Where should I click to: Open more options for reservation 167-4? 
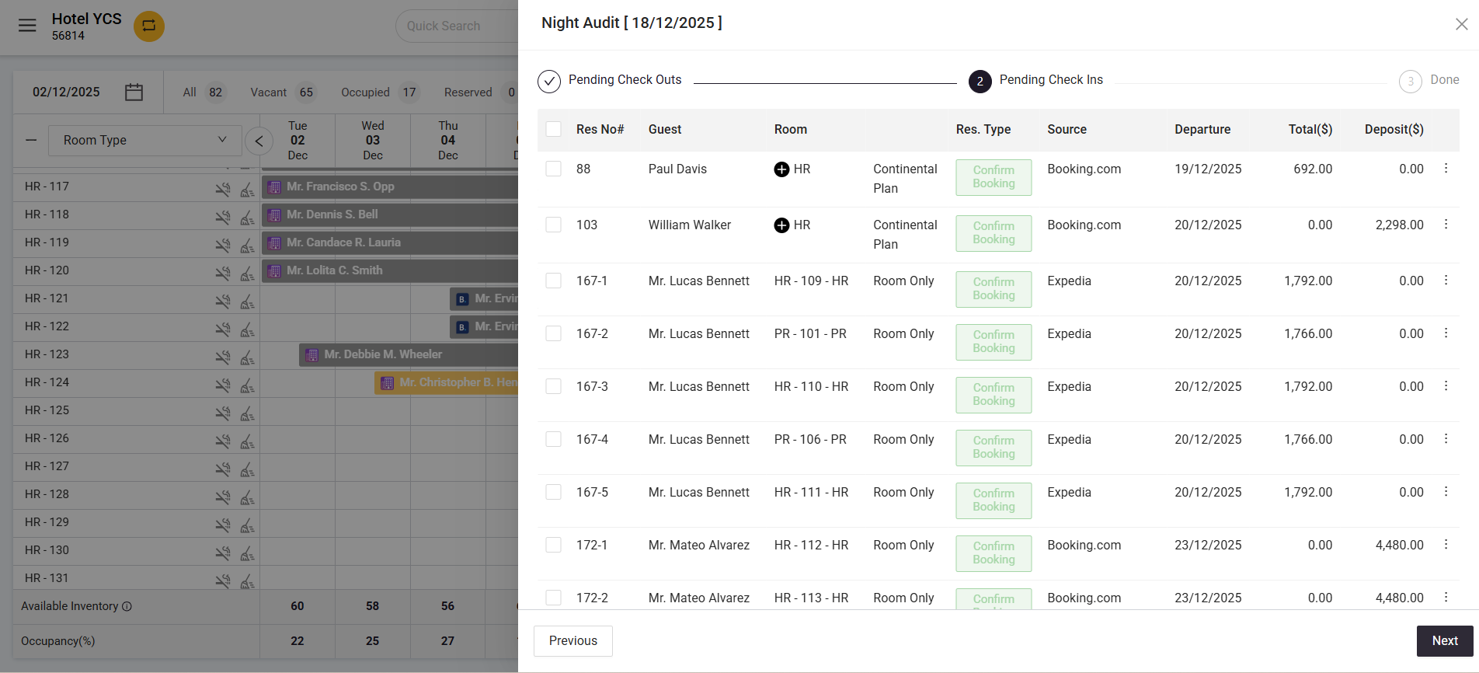[x=1446, y=438]
